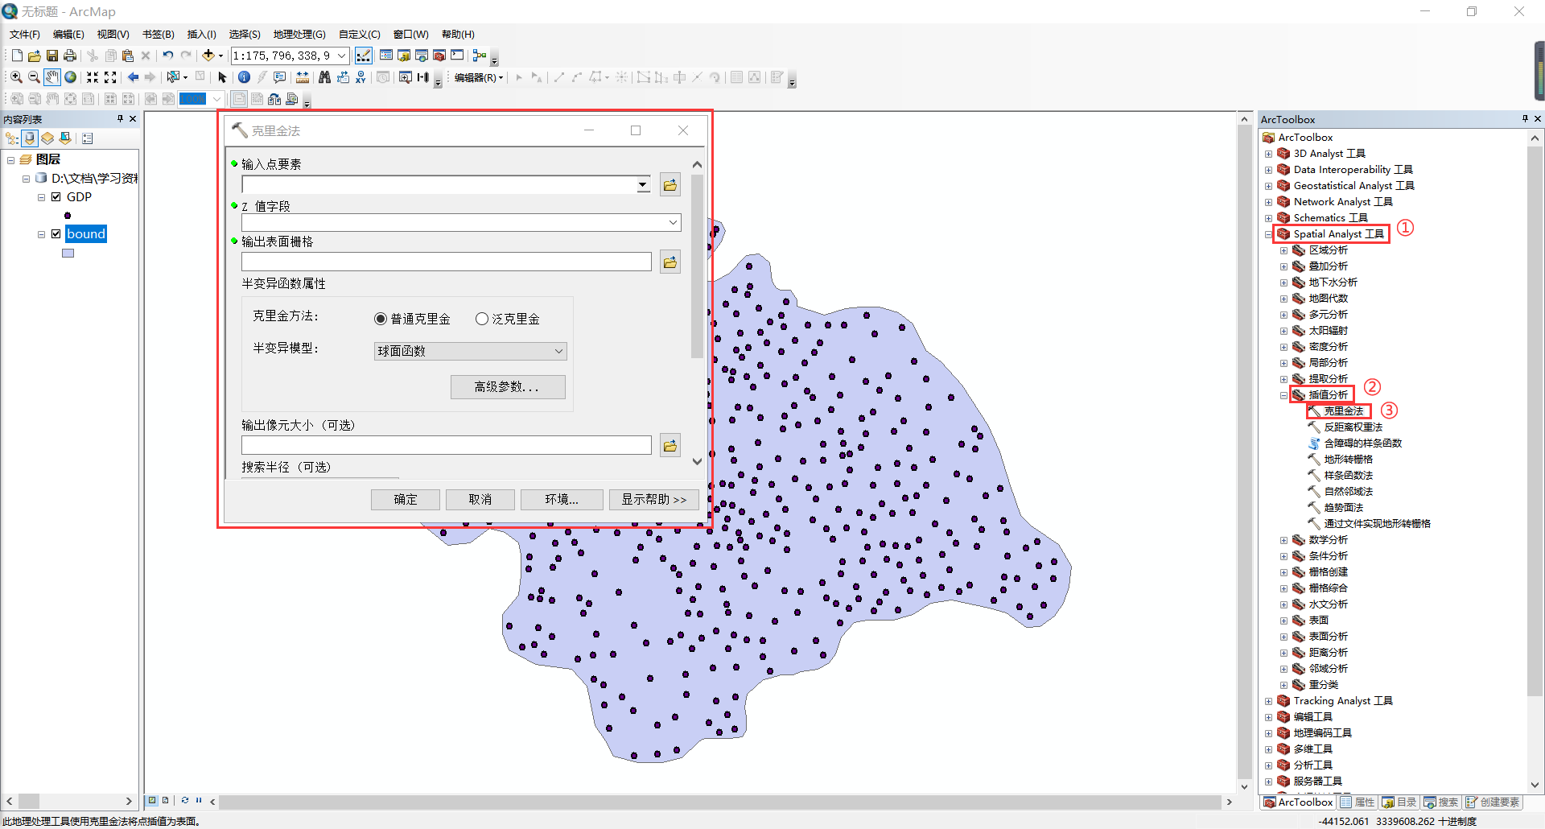Screen dimensions: 1545x829
Task: Select the Zoom In tool
Action: (x=16, y=77)
